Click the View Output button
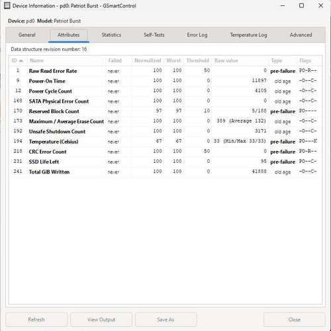Viewport: 331px width, 331px height. click(101, 320)
